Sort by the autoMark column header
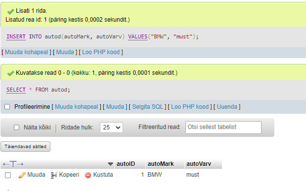 [161, 164]
